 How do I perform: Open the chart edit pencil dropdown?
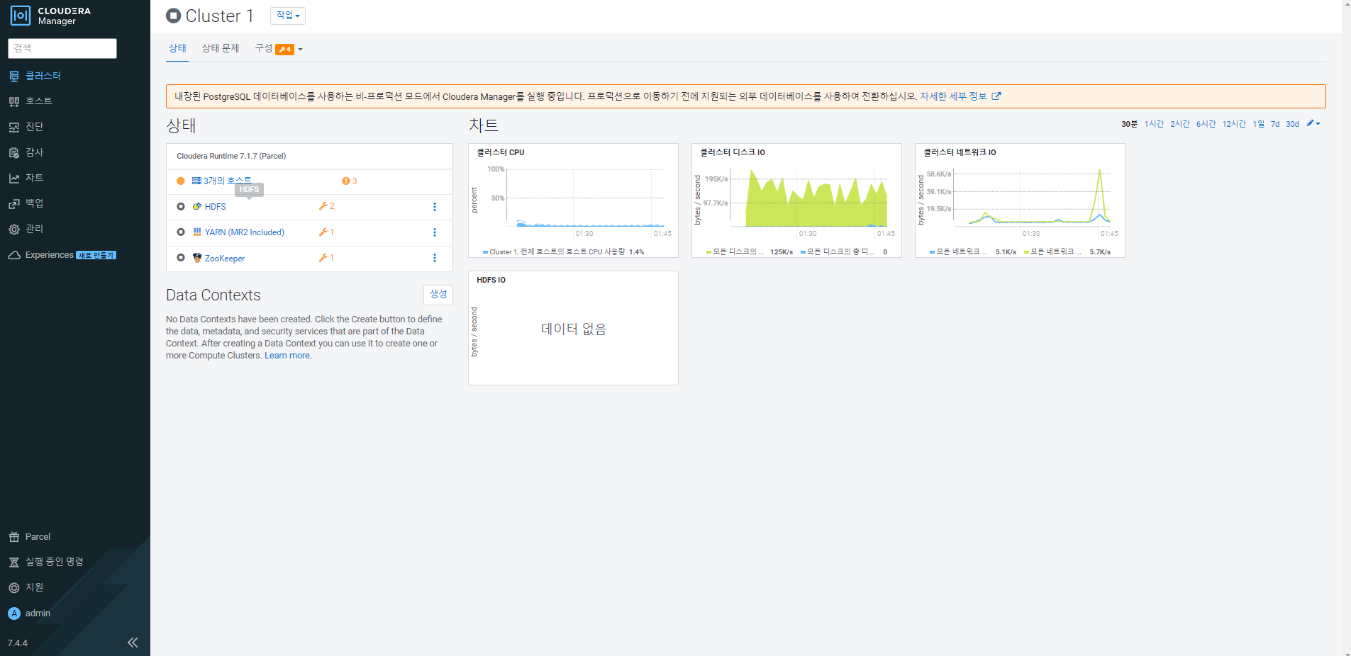[x=1313, y=123]
